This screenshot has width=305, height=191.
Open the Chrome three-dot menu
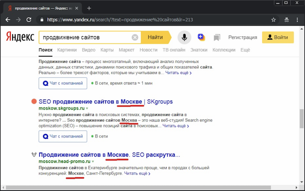[x=297, y=20]
